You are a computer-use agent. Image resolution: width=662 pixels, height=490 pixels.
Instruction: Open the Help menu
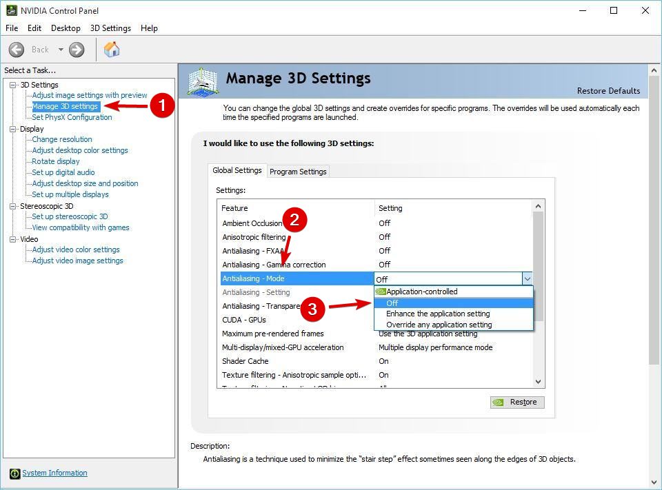point(149,28)
